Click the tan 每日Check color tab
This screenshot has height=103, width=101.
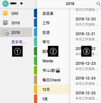(x=36, y=80)
